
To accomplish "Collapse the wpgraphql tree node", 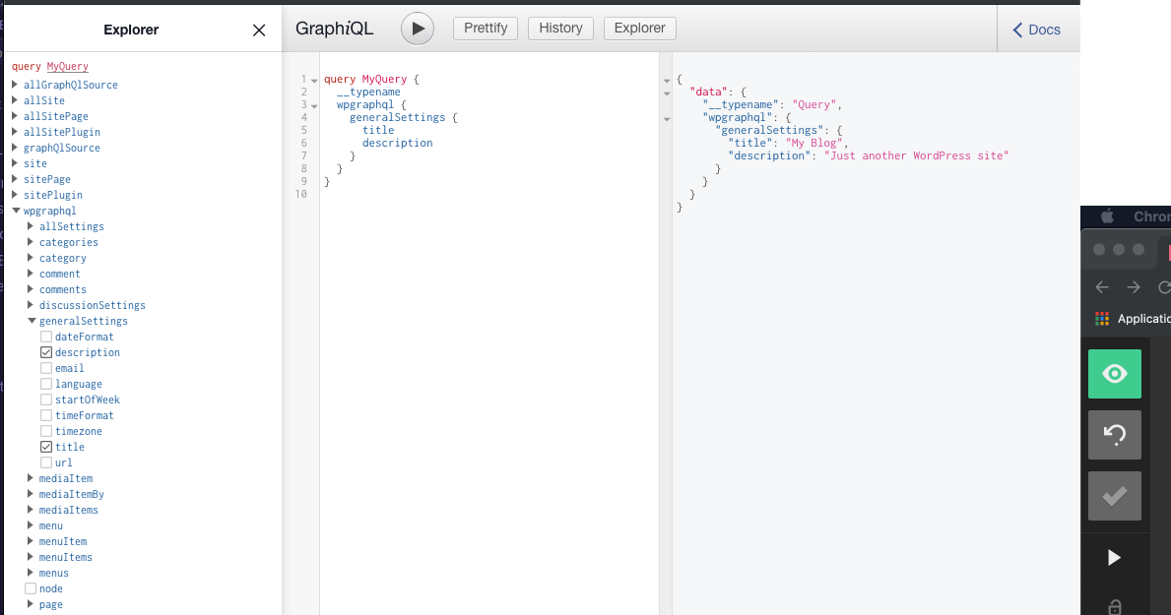I will click(16, 211).
